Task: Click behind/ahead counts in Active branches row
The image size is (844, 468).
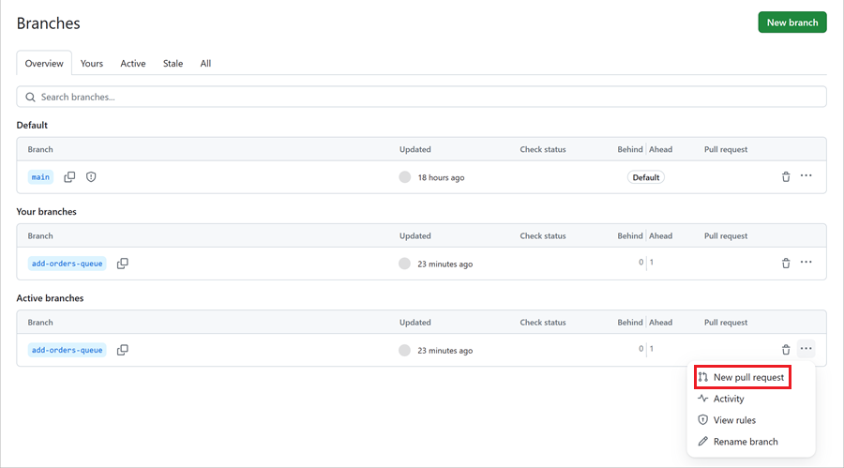Action: [x=646, y=349]
